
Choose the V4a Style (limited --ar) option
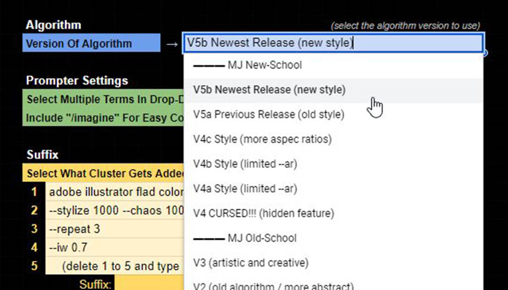pyautogui.click(x=245, y=189)
